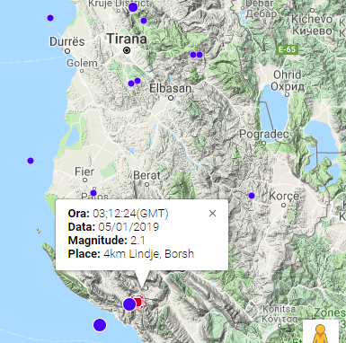Click the E-65 road shield
This screenshot has height=343, width=346.
coord(287,49)
